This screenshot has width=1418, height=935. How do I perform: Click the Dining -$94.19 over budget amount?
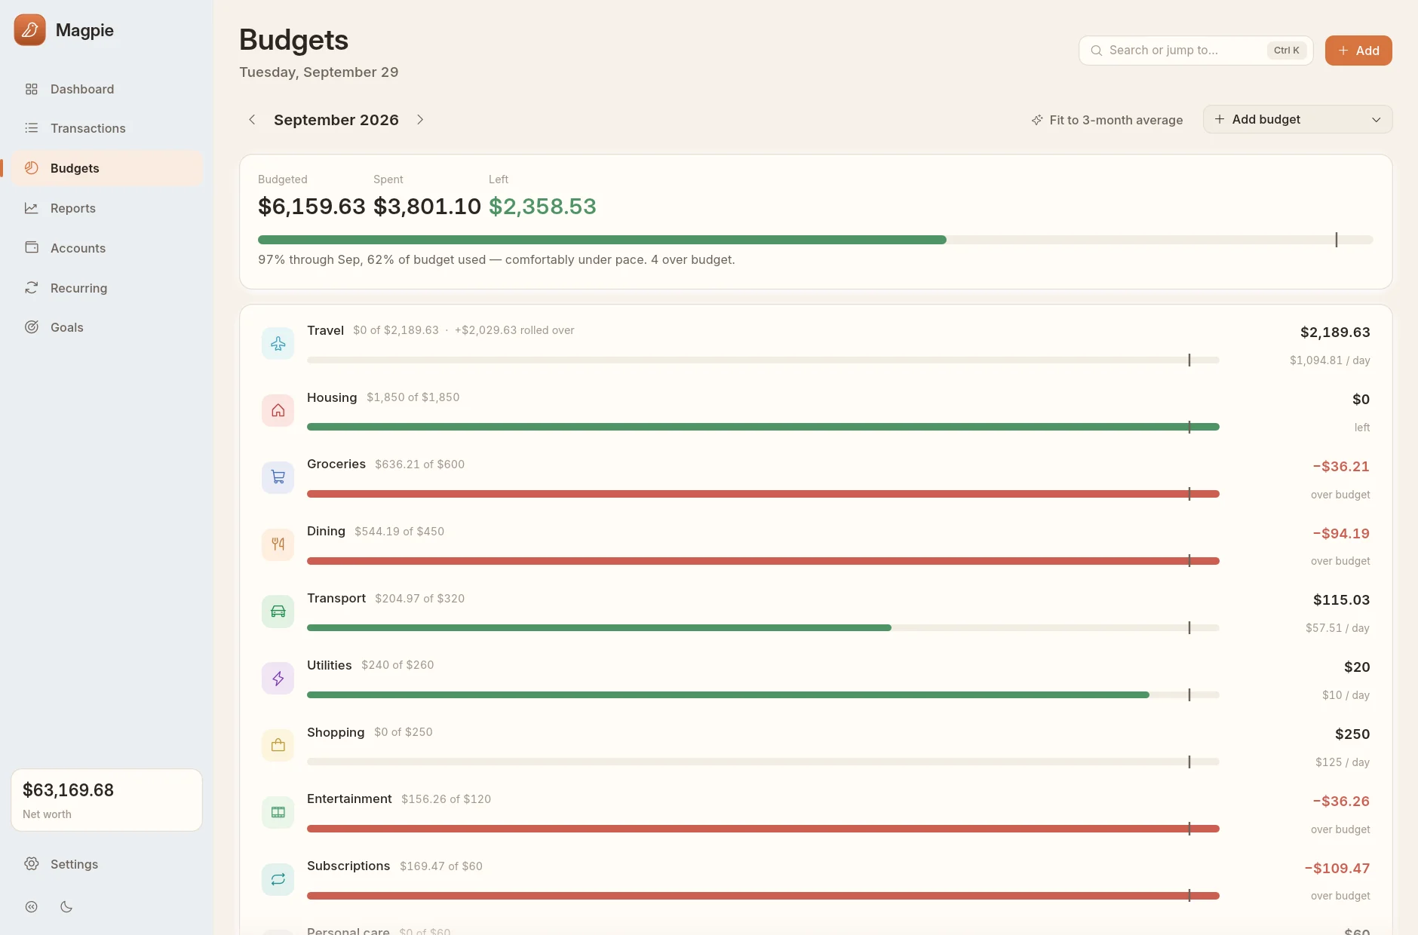tap(1341, 534)
